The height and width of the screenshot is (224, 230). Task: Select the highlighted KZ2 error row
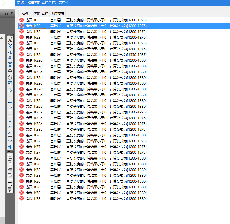click(124, 26)
